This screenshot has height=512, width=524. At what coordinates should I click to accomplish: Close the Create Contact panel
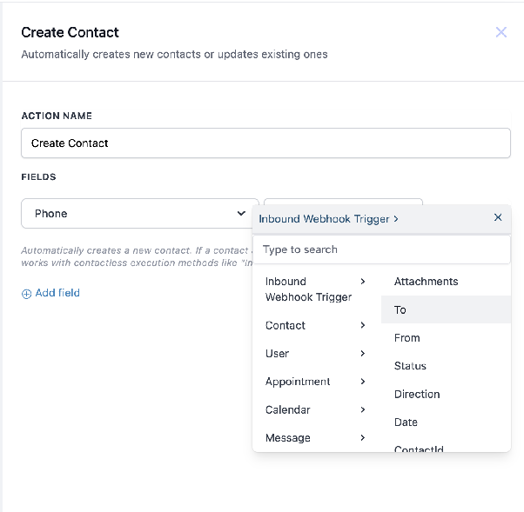click(x=501, y=32)
